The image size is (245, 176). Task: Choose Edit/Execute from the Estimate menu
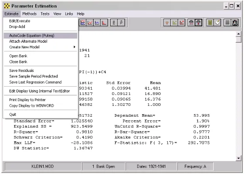tap(40, 21)
